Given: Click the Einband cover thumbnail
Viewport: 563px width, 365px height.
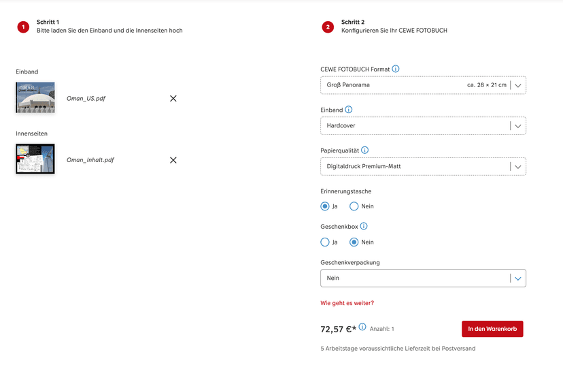Looking at the screenshot, I should coord(35,97).
